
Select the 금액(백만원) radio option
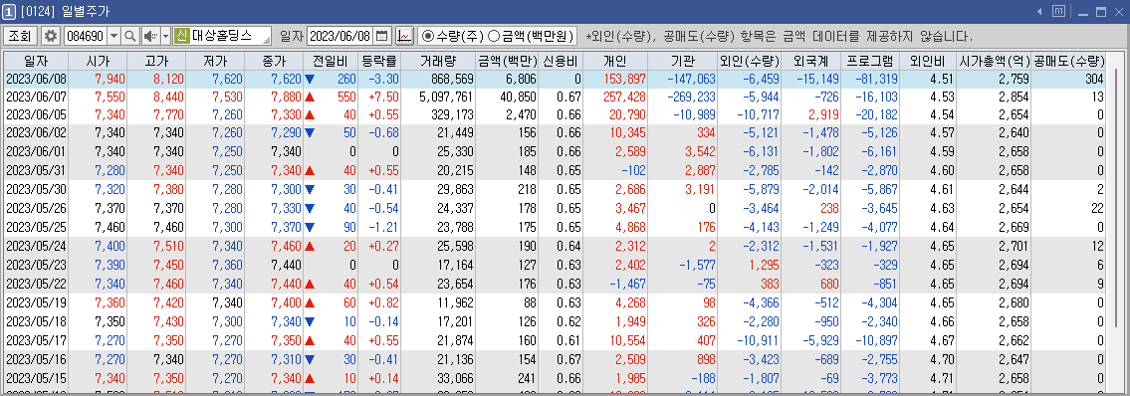coord(532,35)
